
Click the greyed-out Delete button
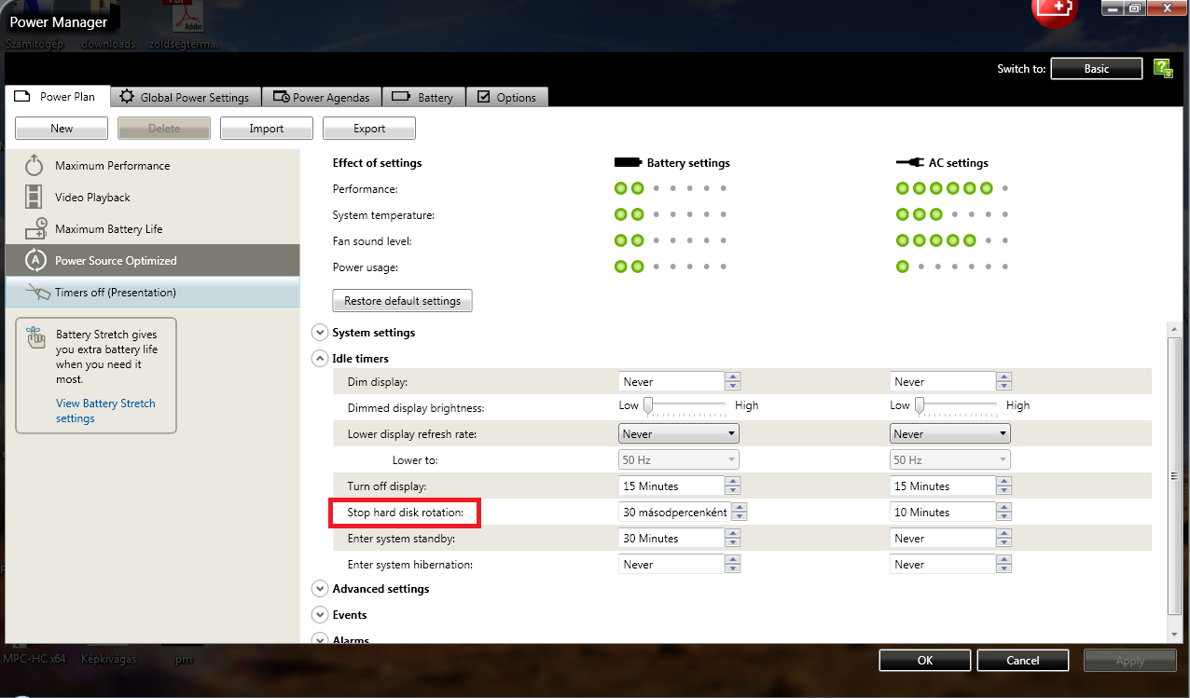tap(164, 129)
